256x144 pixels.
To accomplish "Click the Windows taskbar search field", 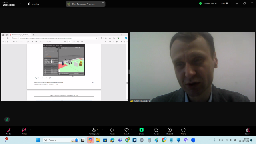I will point(61,140).
